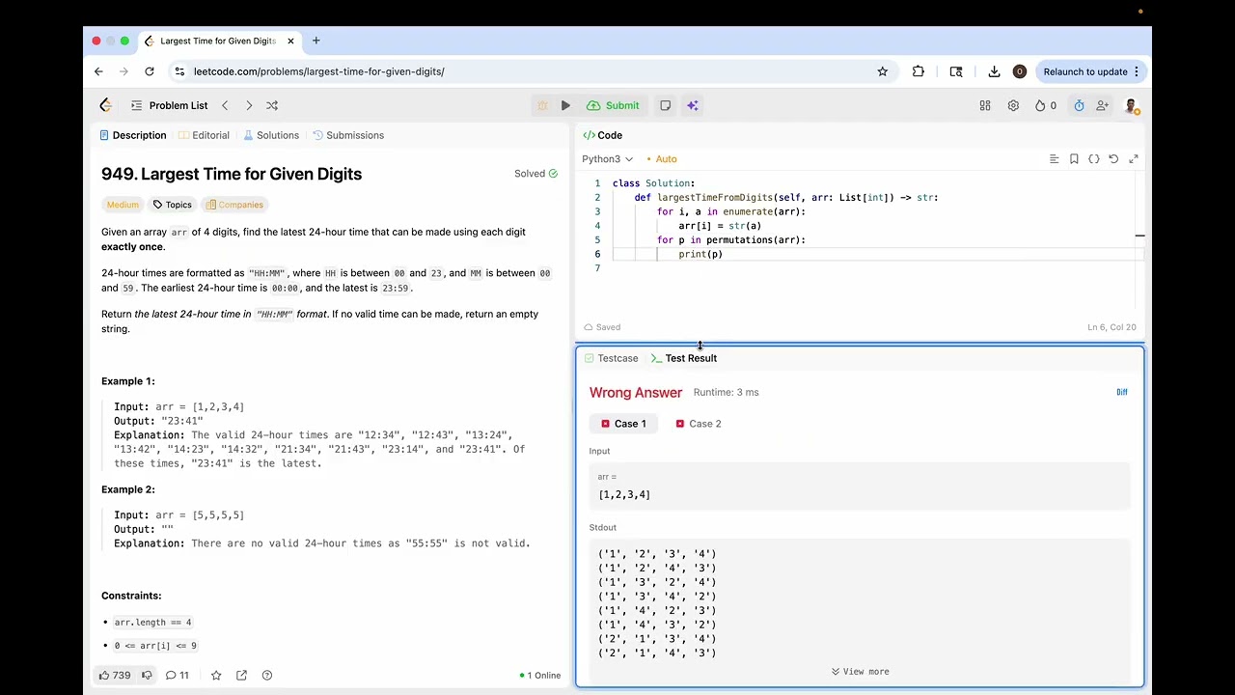Open a new browser tab
The image size is (1235, 695).
[316, 41]
